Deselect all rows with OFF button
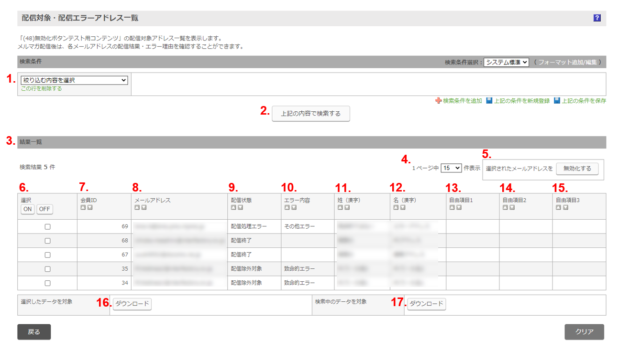Viewport: 618px width, 351px height. (x=44, y=209)
